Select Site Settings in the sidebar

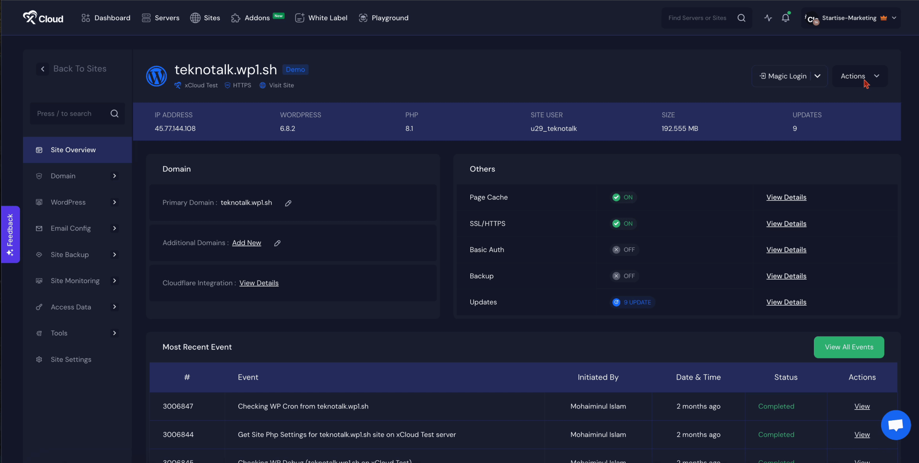pyautogui.click(x=71, y=360)
